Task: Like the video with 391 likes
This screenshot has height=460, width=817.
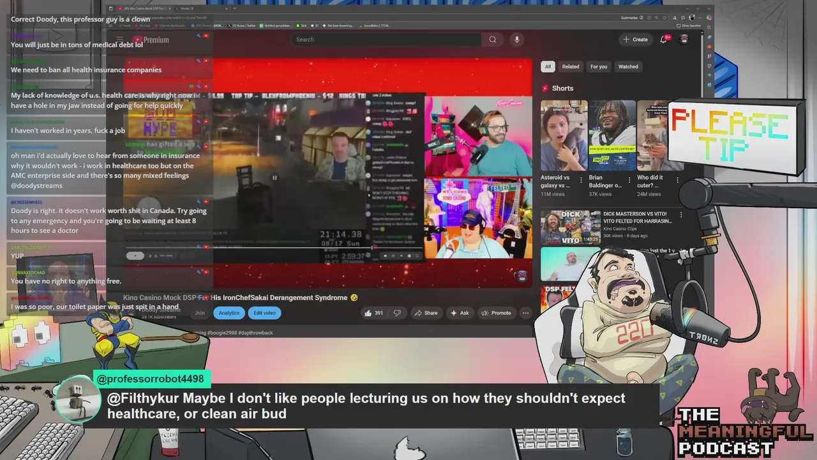Action: click(x=373, y=313)
